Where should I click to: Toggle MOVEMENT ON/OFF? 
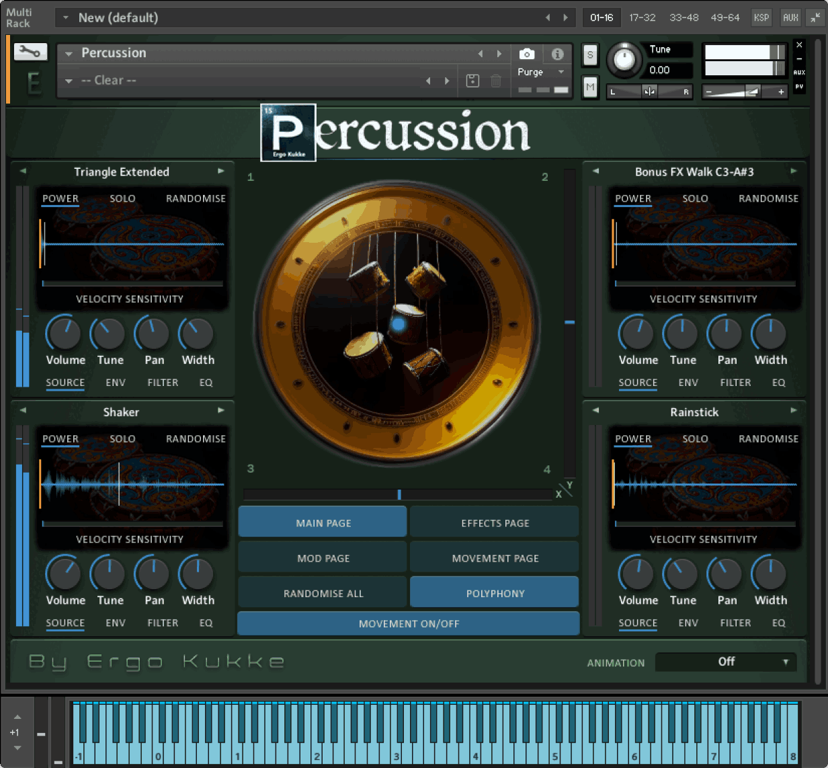pyautogui.click(x=409, y=623)
